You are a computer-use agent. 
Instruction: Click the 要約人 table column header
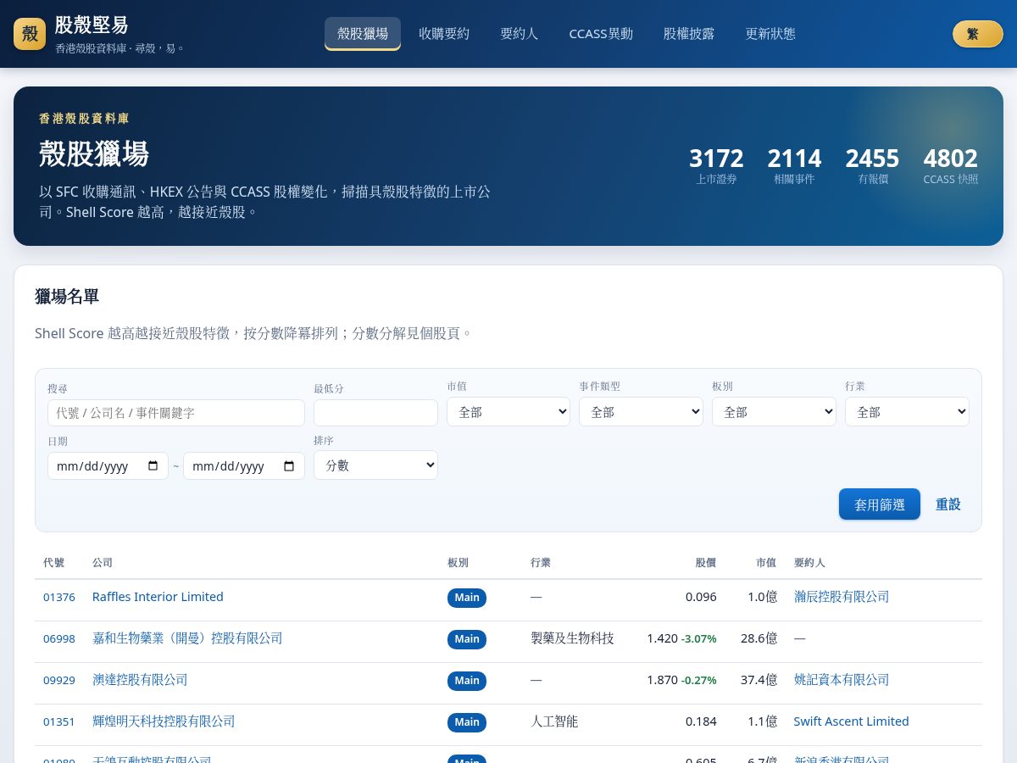pyautogui.click(x=809, y=563)
